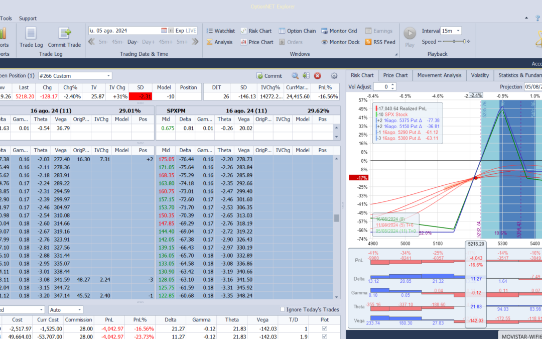Image resolution: width=542 pixels, height=339 pixels.
Task: Open the Watchlist window
Action: (220, 31)
